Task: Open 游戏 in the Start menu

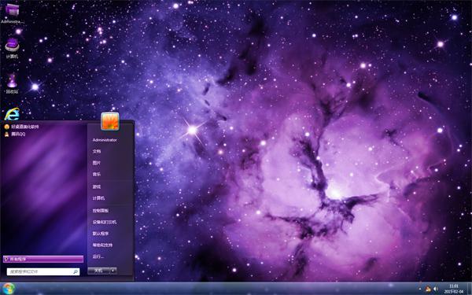Action: (97, 187)
